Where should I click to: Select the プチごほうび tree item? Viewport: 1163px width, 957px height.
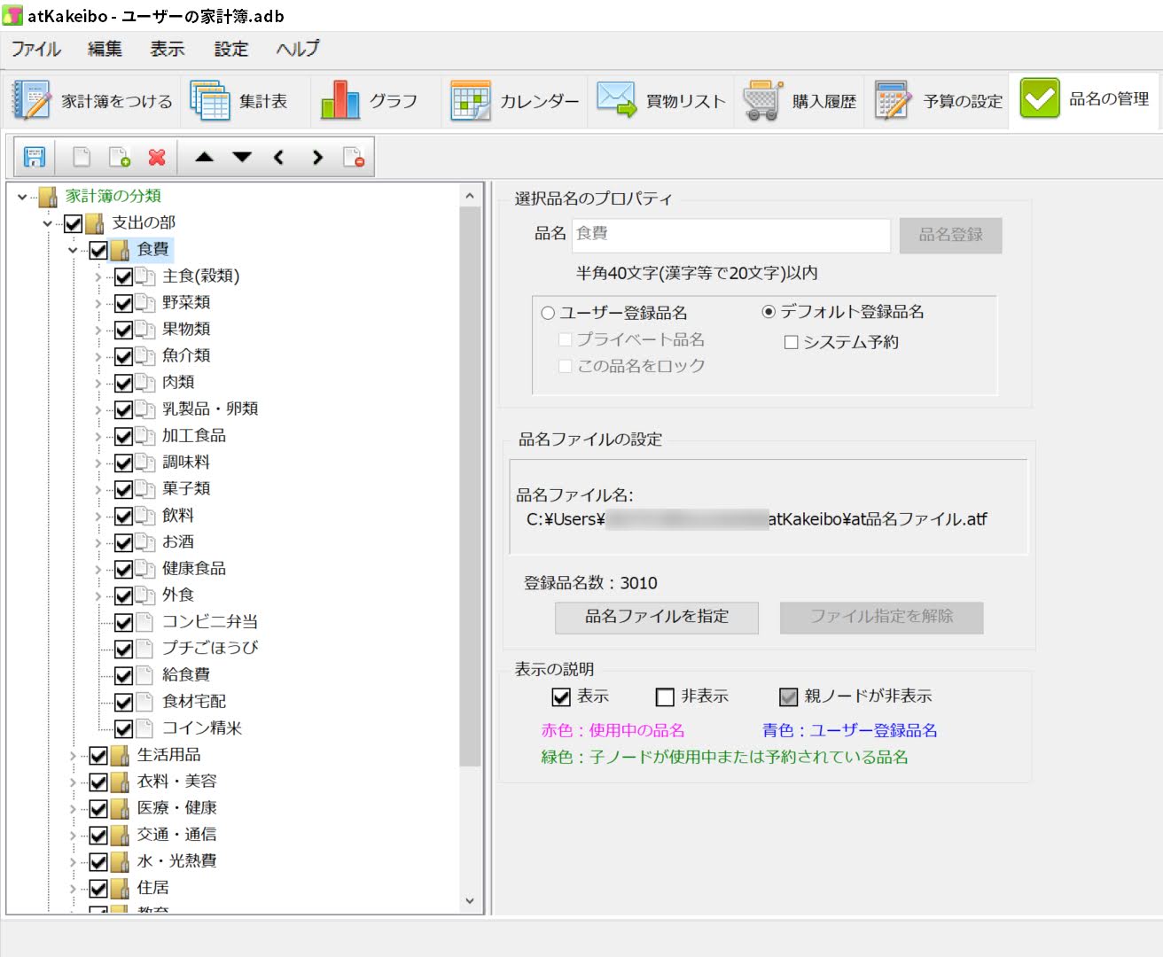(210, 649)
